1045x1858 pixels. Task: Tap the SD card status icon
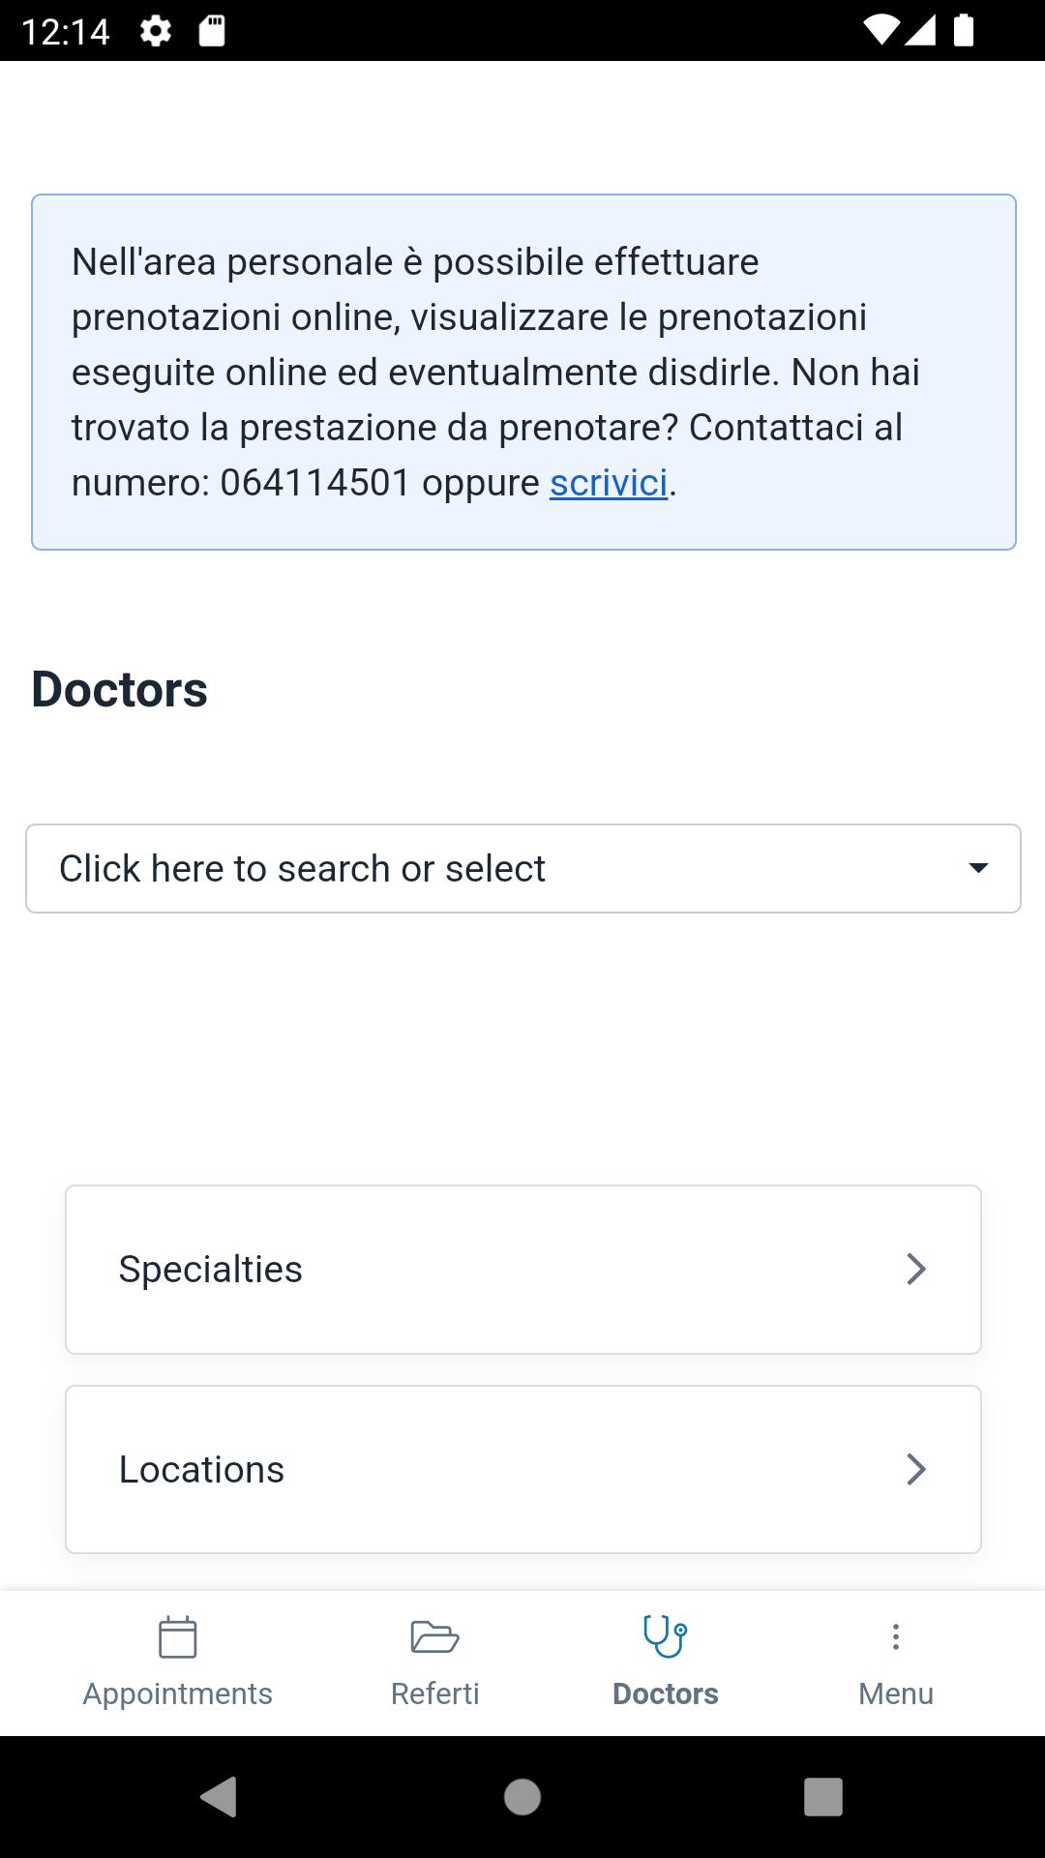(x=212, y=31)
